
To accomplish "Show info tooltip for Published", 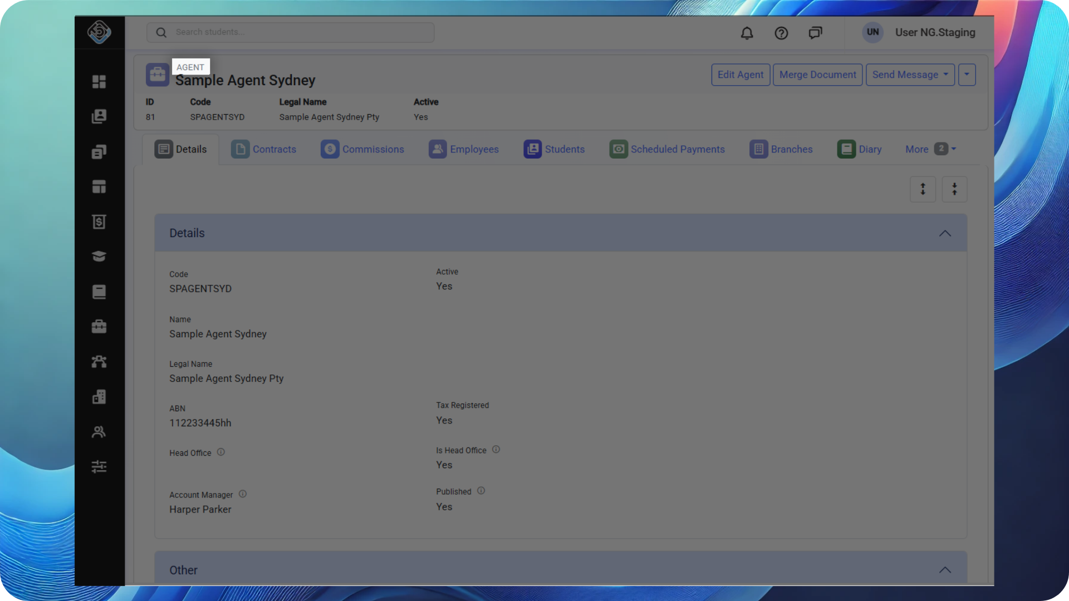I will click(x=481, y=491).
